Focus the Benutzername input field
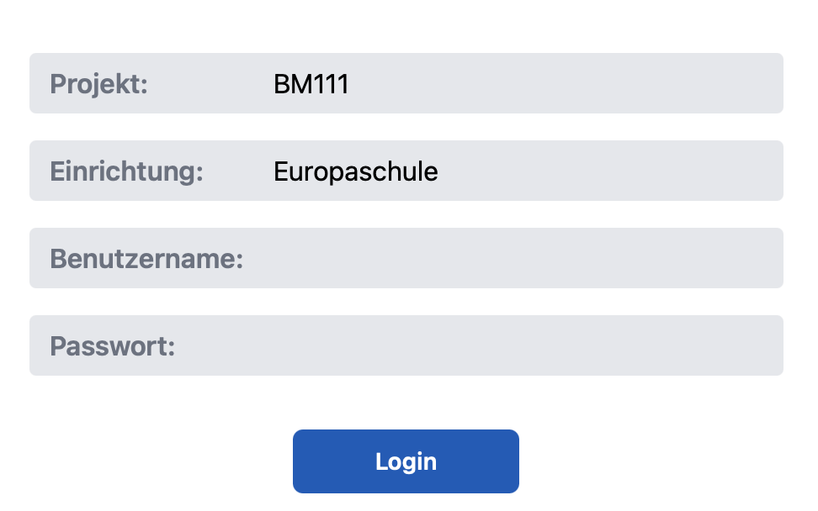This screenshot has height=511, width=818. [505, 258]
